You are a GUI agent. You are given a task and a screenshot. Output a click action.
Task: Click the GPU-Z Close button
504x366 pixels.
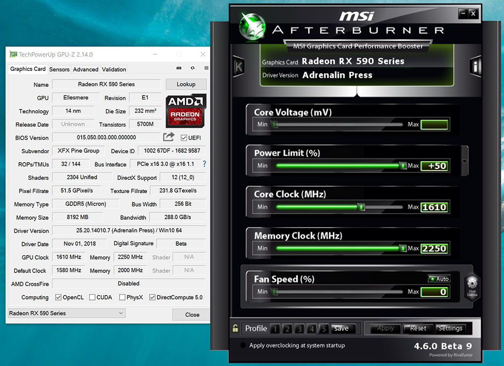coord(192,315)
